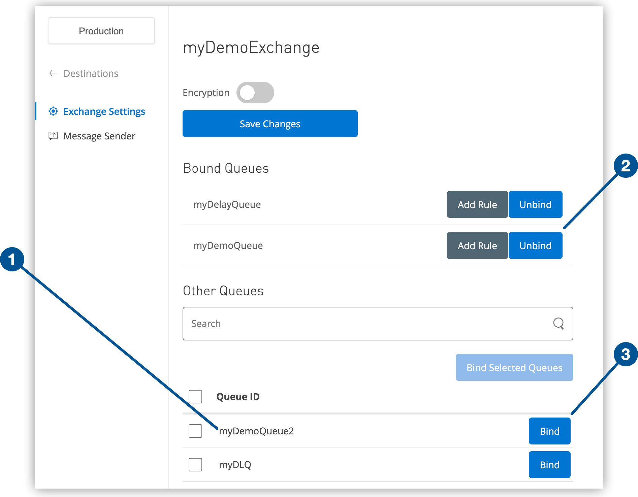Screen dimensions: 638x497
Task: Unbind myDelayQueue from the exchange
Action: tap(535, 204)
